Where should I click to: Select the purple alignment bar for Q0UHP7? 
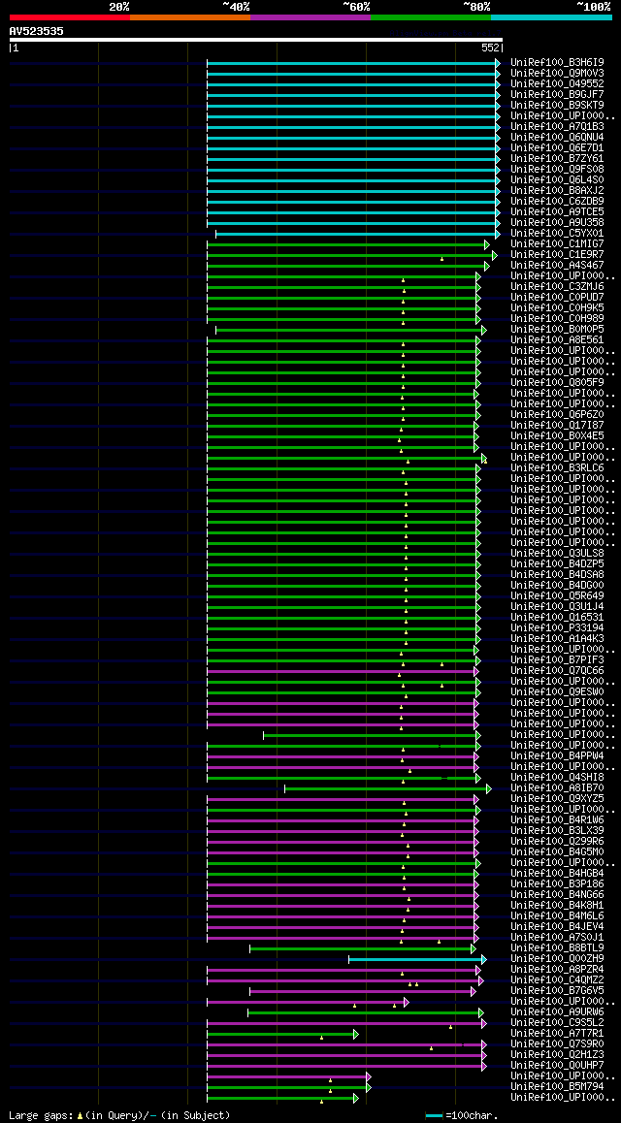[x=346, y=1066]
